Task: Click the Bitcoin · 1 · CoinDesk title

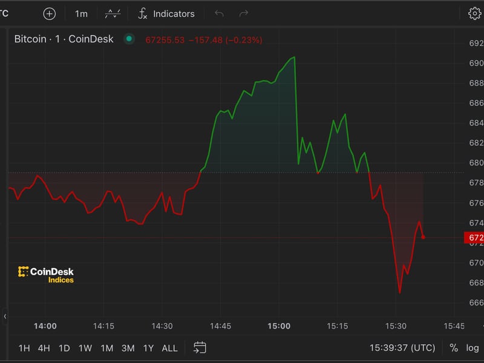Action: click(64, 39)
